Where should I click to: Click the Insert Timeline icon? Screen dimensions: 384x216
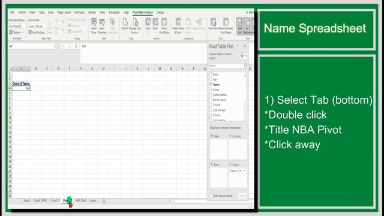(x=102, y=23)
